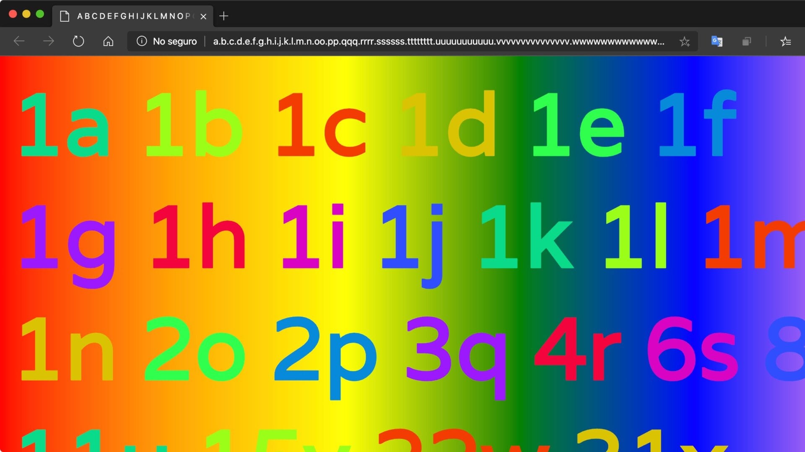Open a new tab with plus button
Screen dimensions: 805x452
(x=224, y=16)
